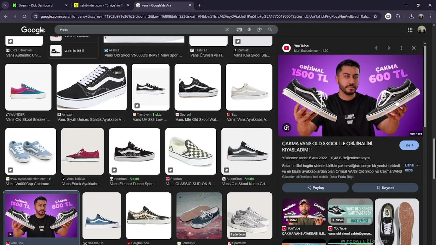Viewport: 436px width, 245px height.
Task: Open the Sneaks Up blue shoe image
Action: click(x=102, y=216)
